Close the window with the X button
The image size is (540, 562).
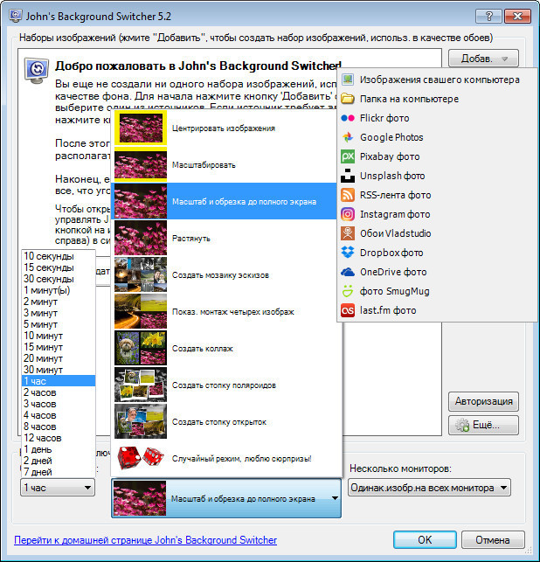(x=517, y=16)
